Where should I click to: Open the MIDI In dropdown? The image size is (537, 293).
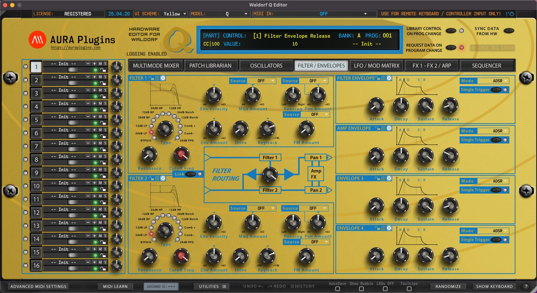[324, 14]
